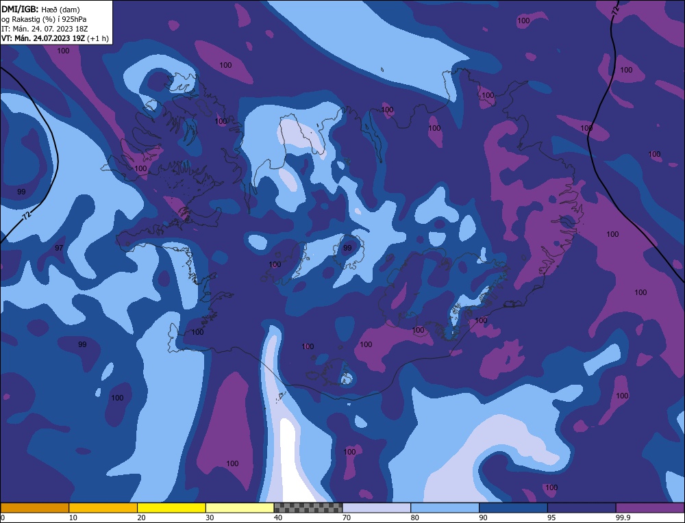
Task: Click the medium blue 90–95 legend swatch
Action: 513,508
